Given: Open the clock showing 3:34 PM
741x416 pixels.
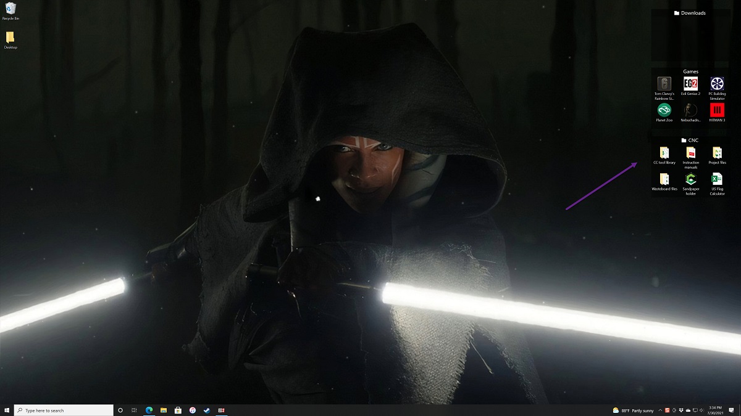Looking at the screenshot, I should click(x=714, y=410).
